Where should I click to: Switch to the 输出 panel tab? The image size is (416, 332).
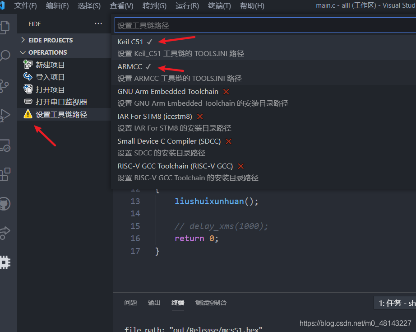154,303
